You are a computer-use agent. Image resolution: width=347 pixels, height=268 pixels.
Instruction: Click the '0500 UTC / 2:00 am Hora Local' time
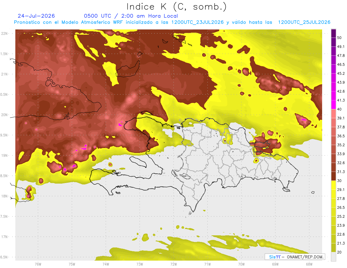point(131,16)
